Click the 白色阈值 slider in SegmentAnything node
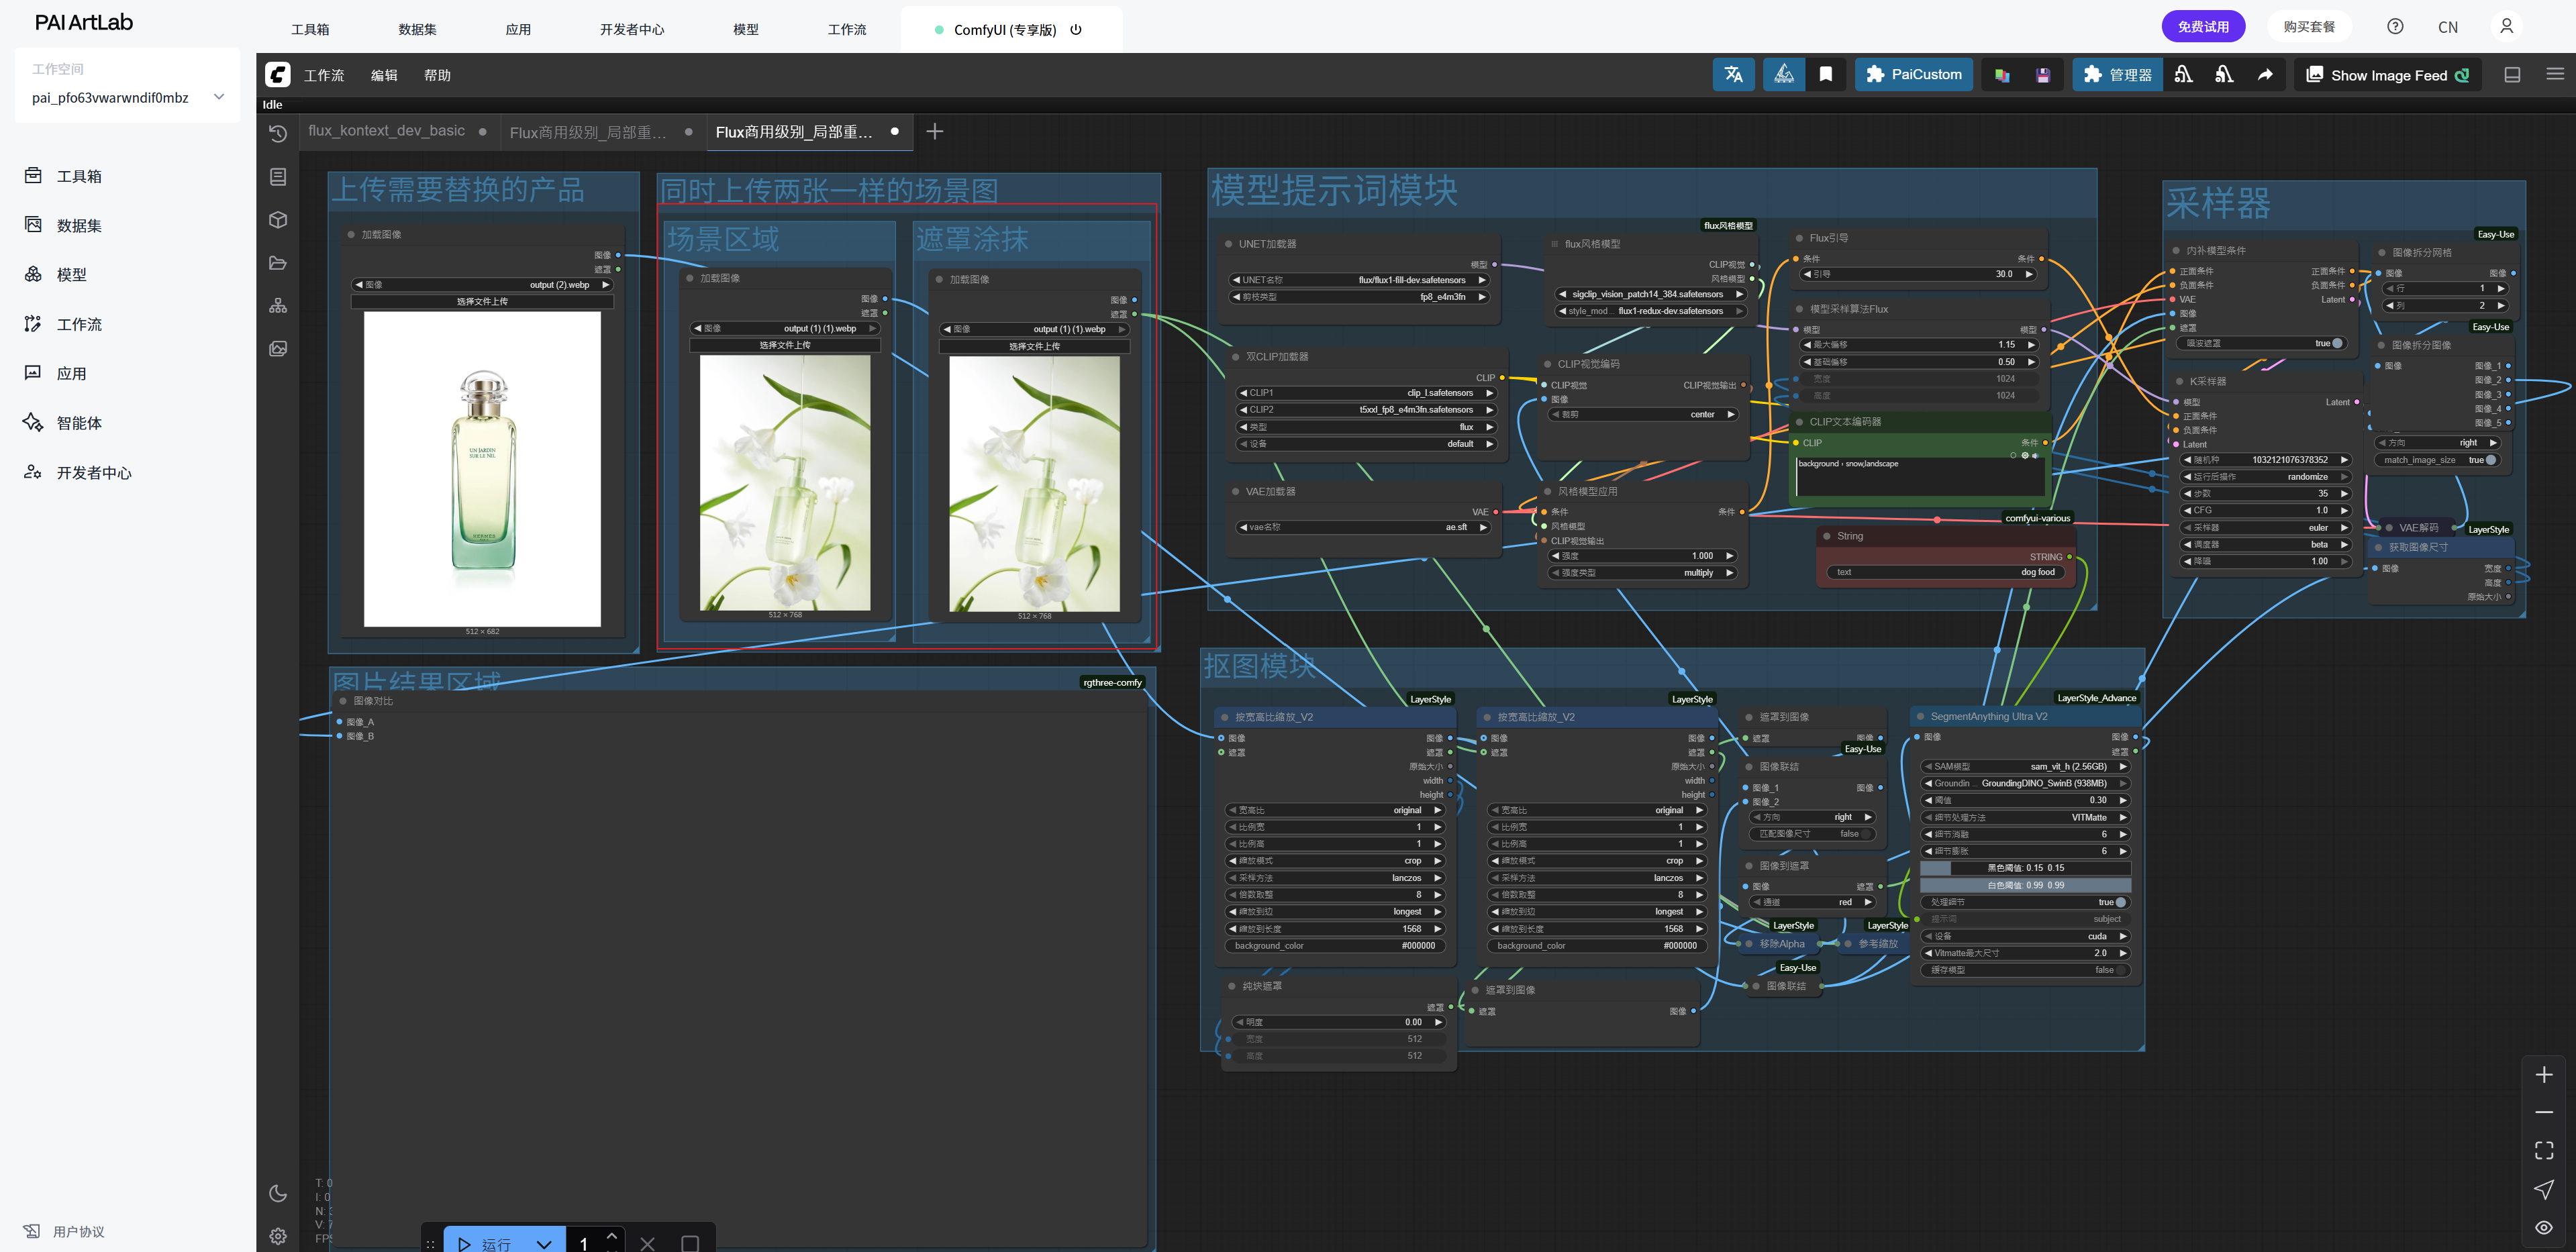2576x1252 pixels. pyautogui.click(x=2025, y=885)
